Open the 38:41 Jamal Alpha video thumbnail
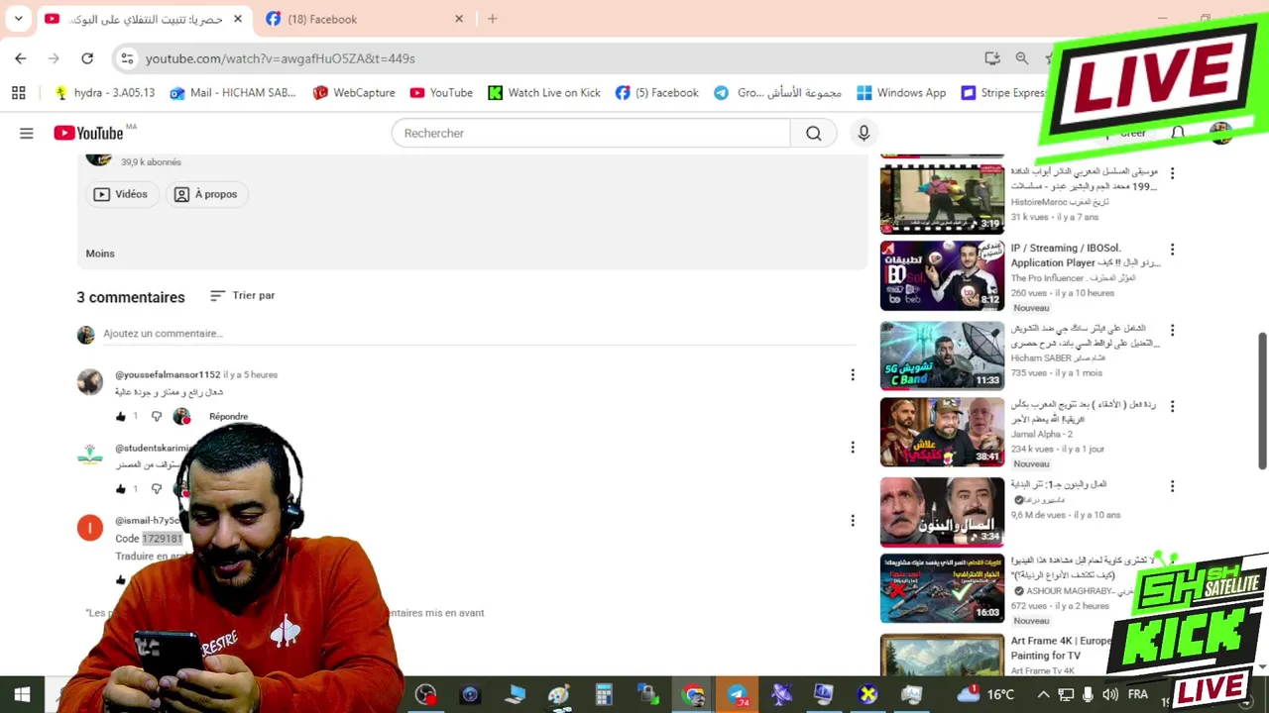This screenshot has height=713, width=1269. (942, 433)
